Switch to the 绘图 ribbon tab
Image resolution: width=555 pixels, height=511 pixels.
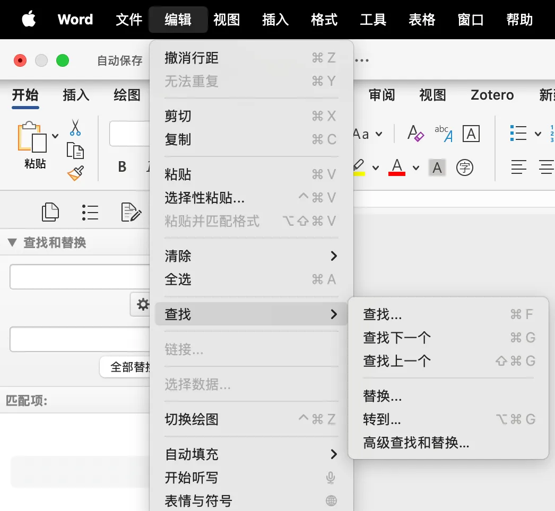[127, 95]
